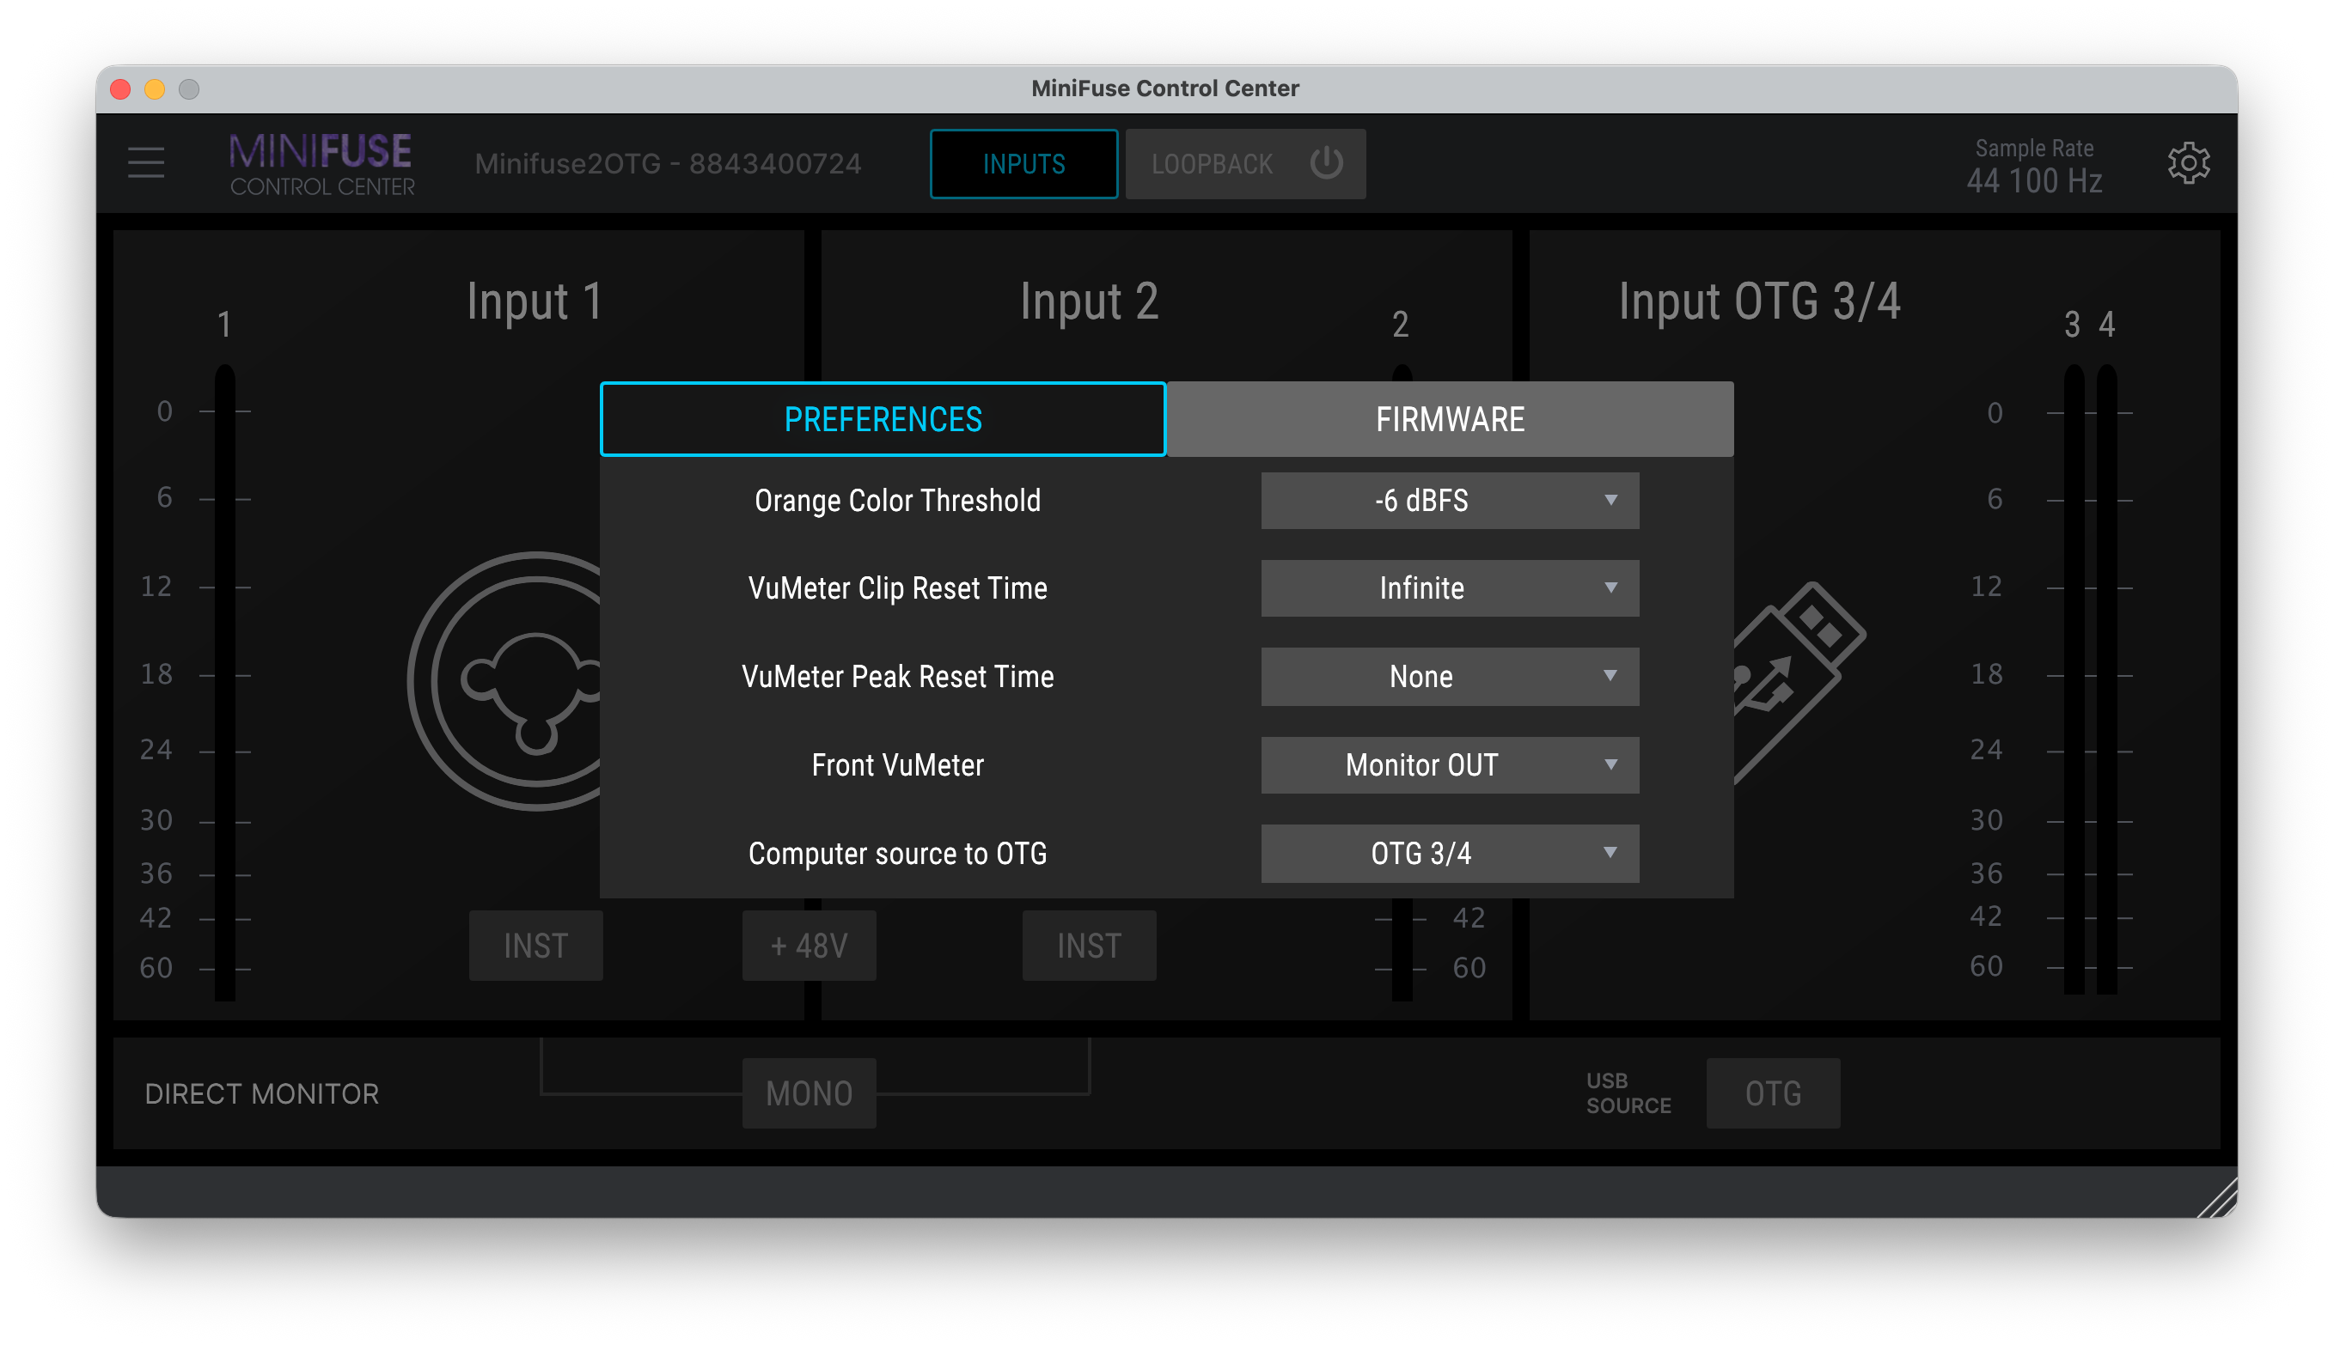Enable INST mode on Input 1
The height and width of the screenshot is (1345, 2334).
click(535, 945)
